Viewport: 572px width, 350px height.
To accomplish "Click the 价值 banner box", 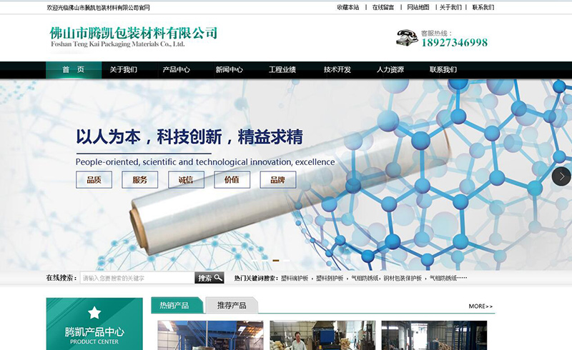I will pyautogui.click(x=232, y=180).
